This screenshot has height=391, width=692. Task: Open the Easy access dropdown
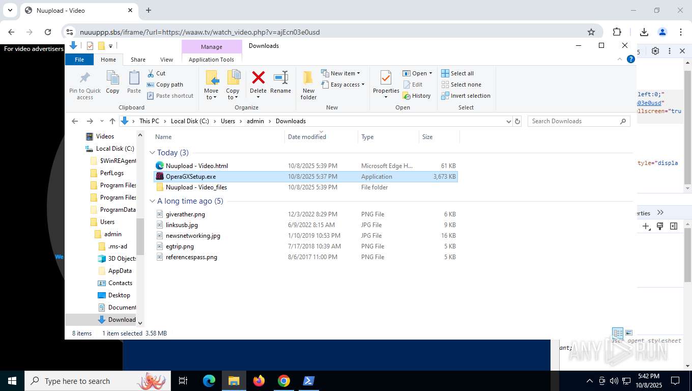pos(343,85)
